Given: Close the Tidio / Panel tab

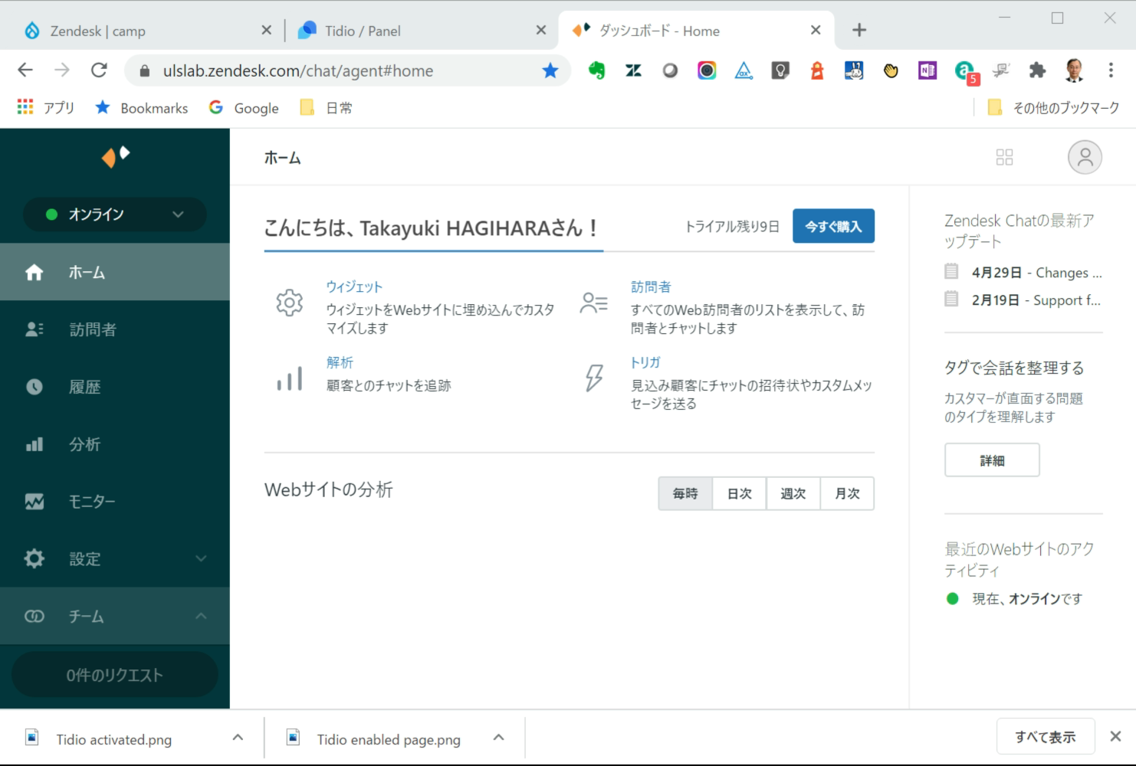Looking at the screenshot, I should pos(540,30).
